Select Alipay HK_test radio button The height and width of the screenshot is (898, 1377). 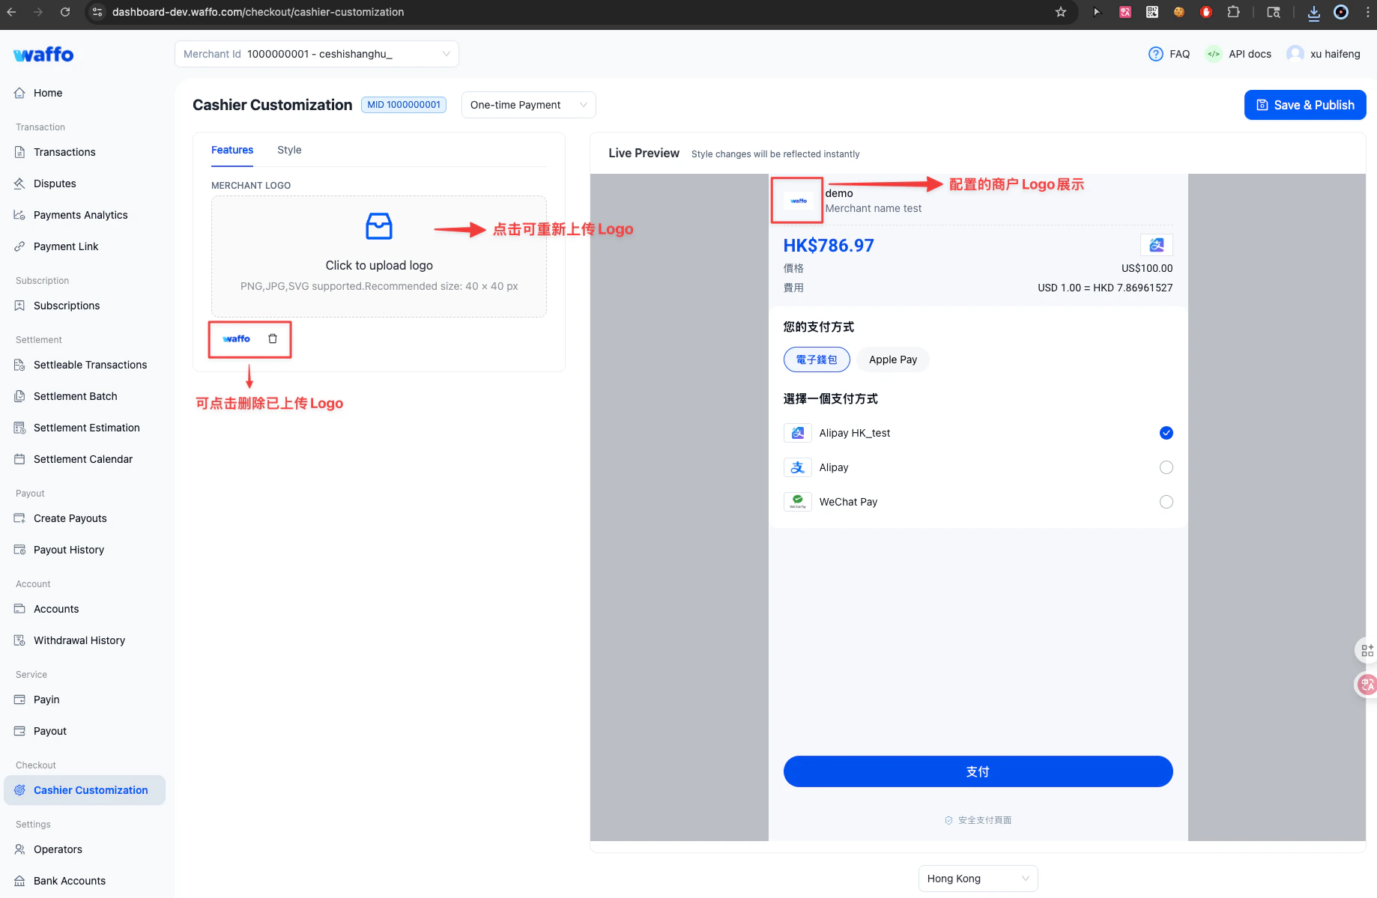pos(1166,433)
